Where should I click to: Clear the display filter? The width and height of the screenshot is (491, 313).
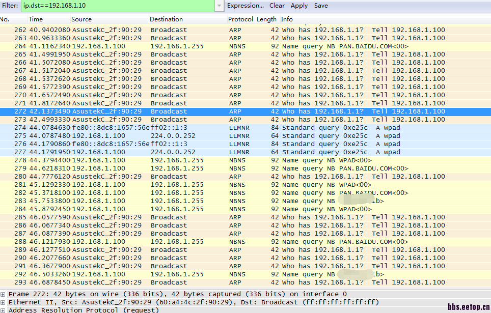click(277, 6)
